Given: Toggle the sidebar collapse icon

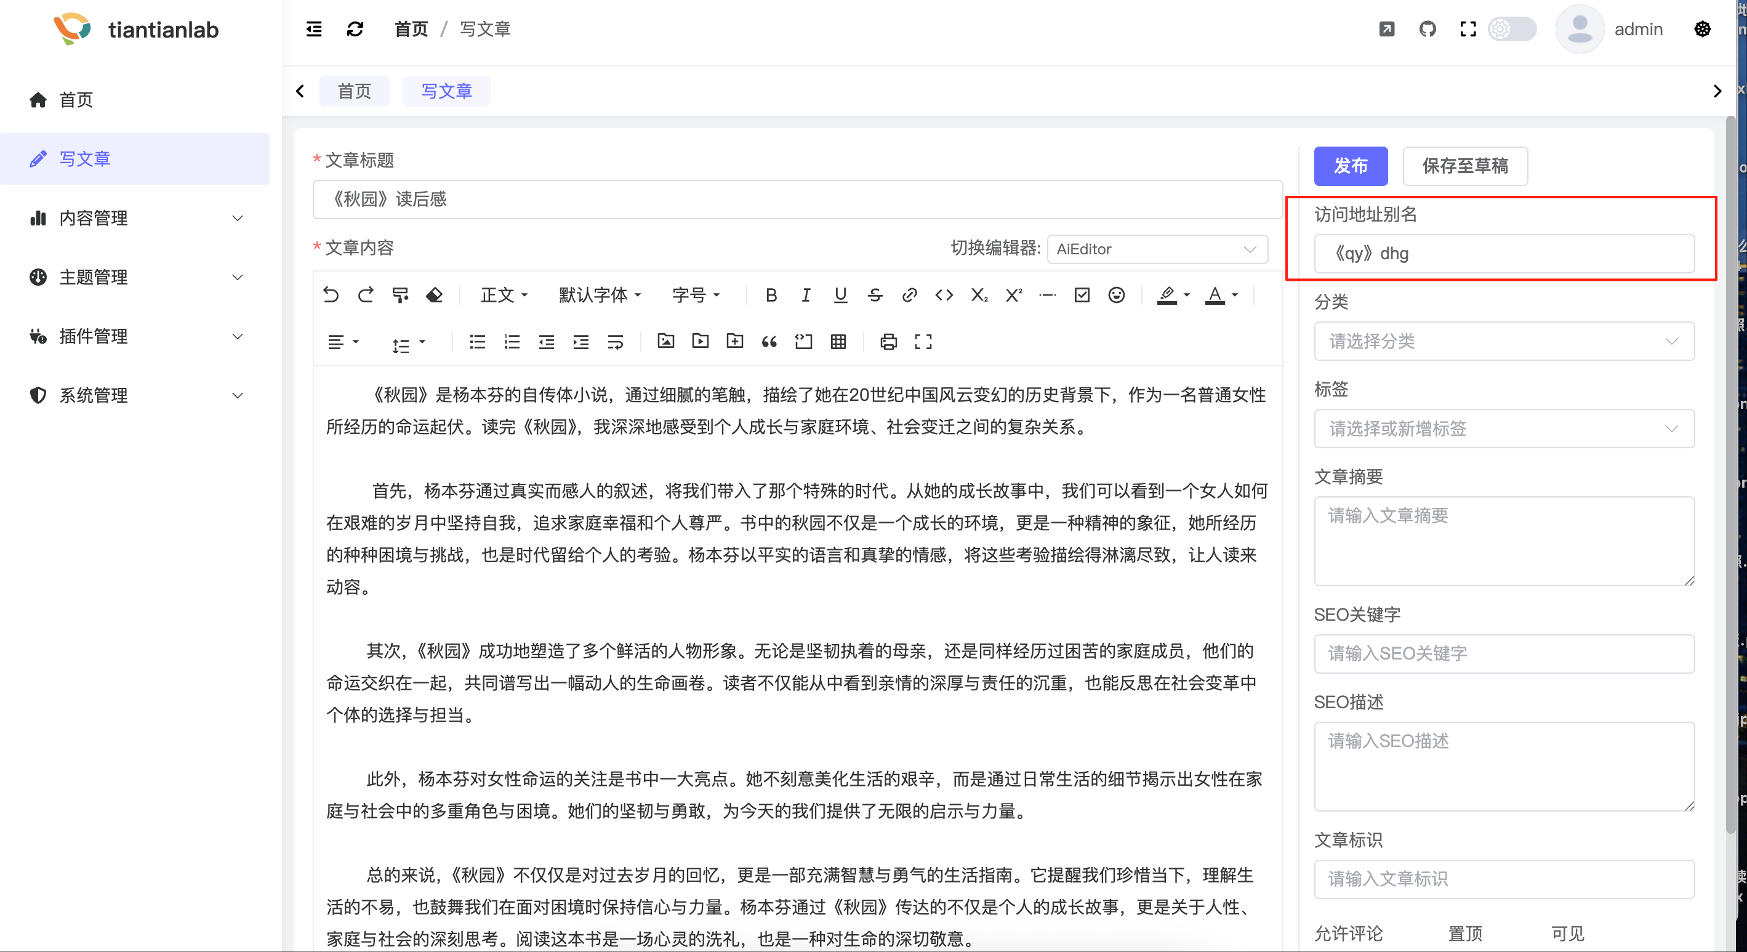Looking at the screenshot, I should pyautogui.click(x=314, y=29).
